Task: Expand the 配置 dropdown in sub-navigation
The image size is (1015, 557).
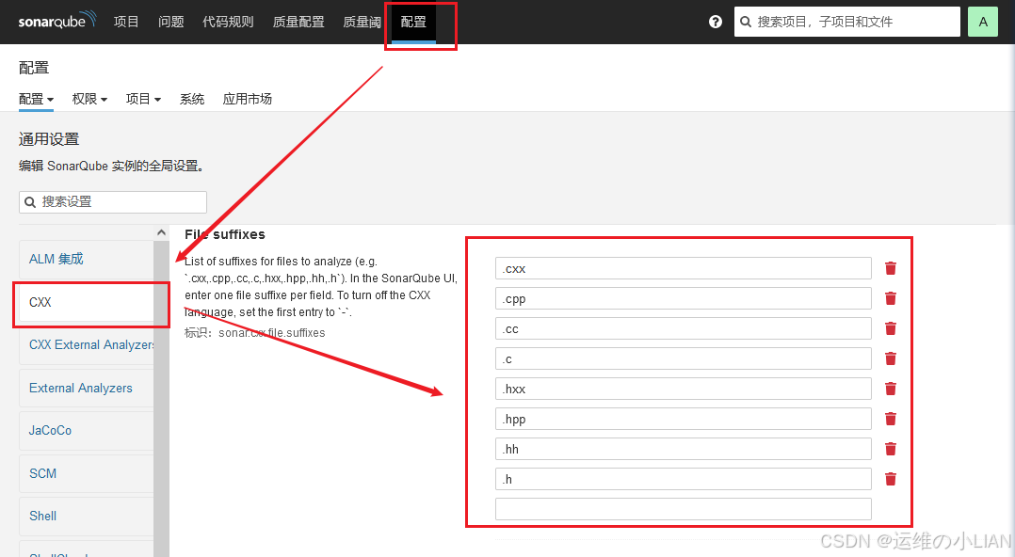Action: pyautogui.click(x=35, y=98)
